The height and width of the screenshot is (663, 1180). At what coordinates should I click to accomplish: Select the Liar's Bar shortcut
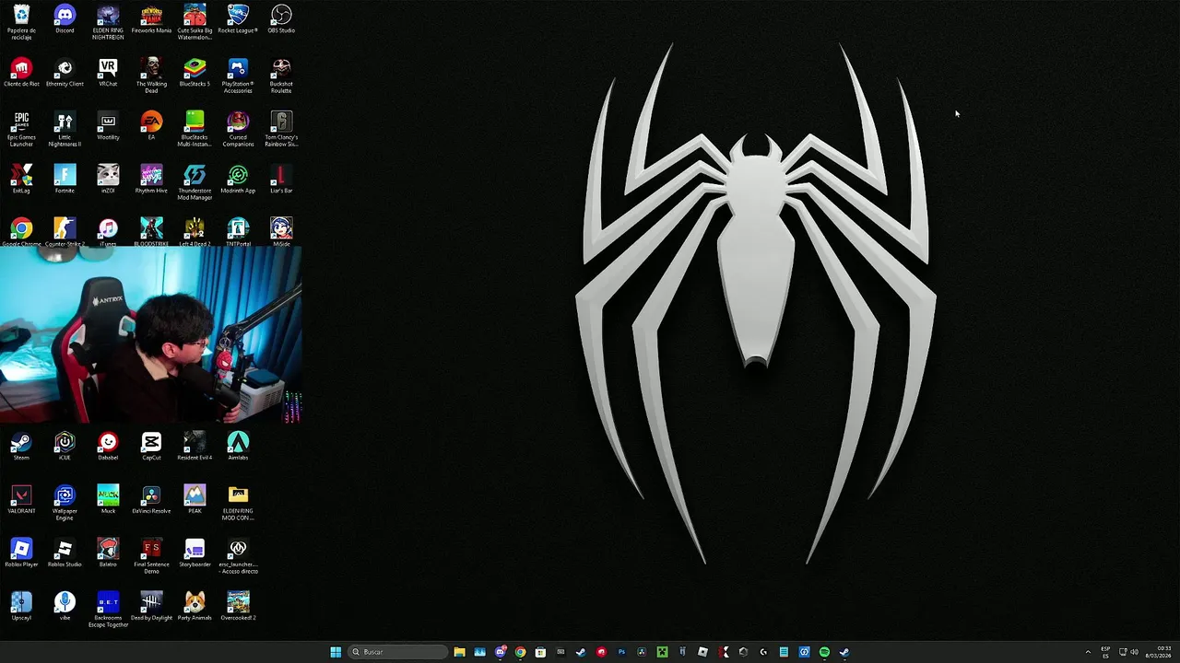(x=281, y=180)
